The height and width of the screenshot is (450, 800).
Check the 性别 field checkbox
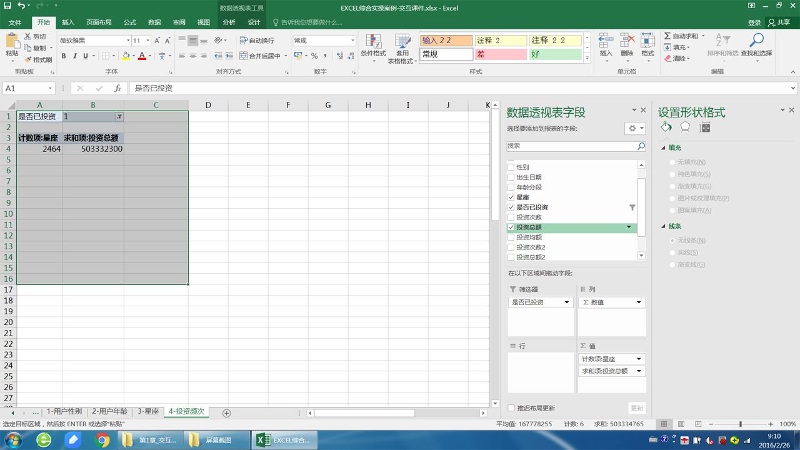(511, 167)
